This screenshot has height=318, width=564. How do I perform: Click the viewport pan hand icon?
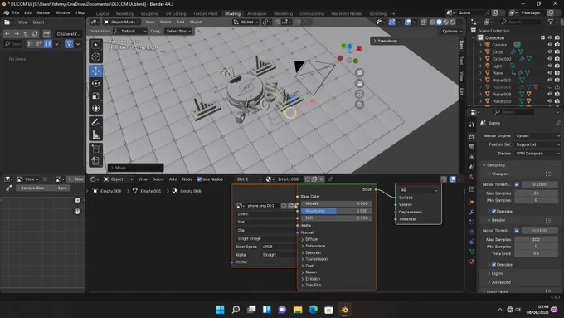point(359,83)
